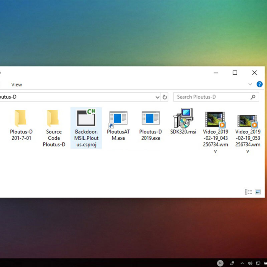Switch to details view layout
This screenshot has width=267, height=267.
coord(248,192)
